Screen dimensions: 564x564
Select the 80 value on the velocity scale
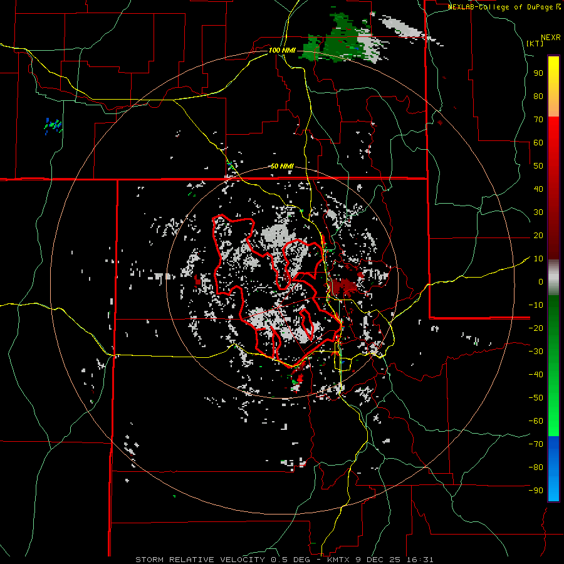click(538, 96)
